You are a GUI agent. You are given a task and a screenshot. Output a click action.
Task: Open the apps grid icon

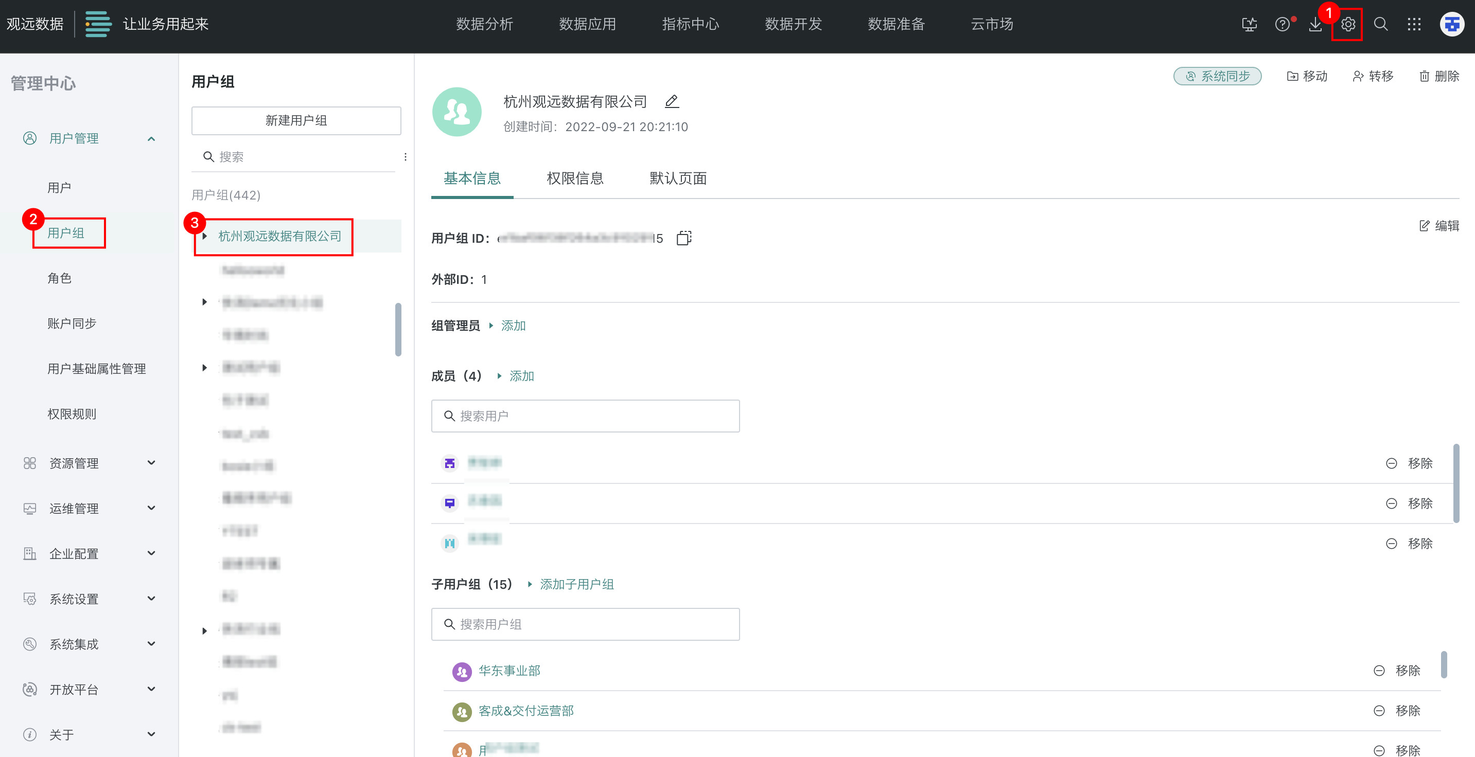tap(1414, 25)
